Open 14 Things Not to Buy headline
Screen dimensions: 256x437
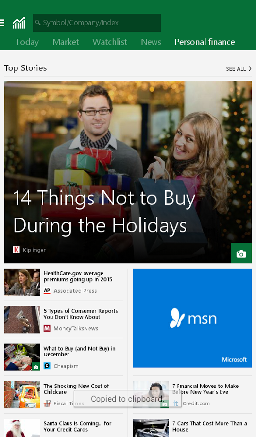[104, 212]
